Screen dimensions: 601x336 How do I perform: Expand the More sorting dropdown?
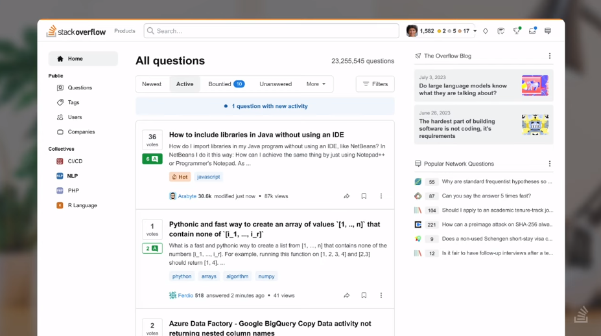click(316, 84)
